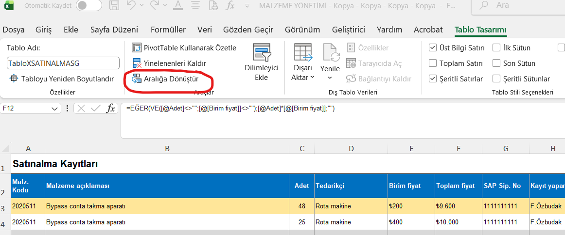Click Bağlantıyı Kaldır
This screenshot has width=565, height=235.
[378, 78]
